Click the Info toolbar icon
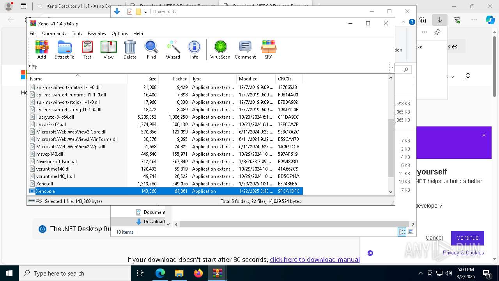The width and height of the screenshot is (499, 281). tap(194, 50)
